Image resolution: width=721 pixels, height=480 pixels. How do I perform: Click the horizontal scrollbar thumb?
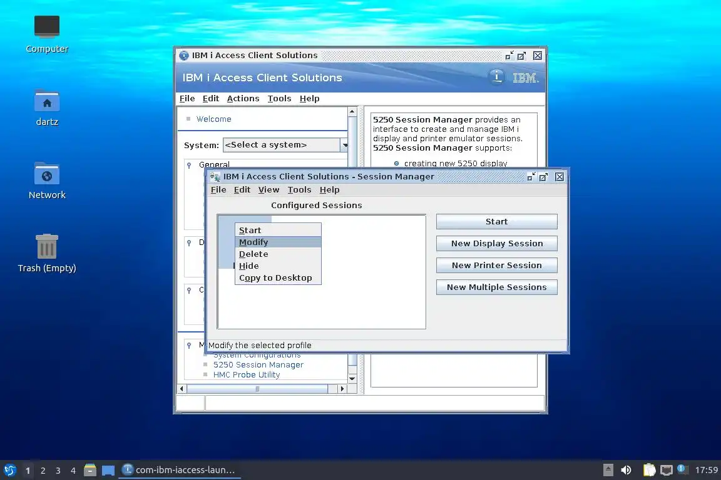(257, 389)
